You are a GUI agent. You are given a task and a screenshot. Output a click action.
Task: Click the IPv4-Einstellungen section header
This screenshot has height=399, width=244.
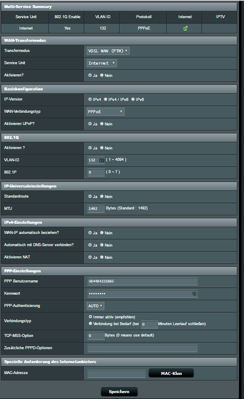119,223
